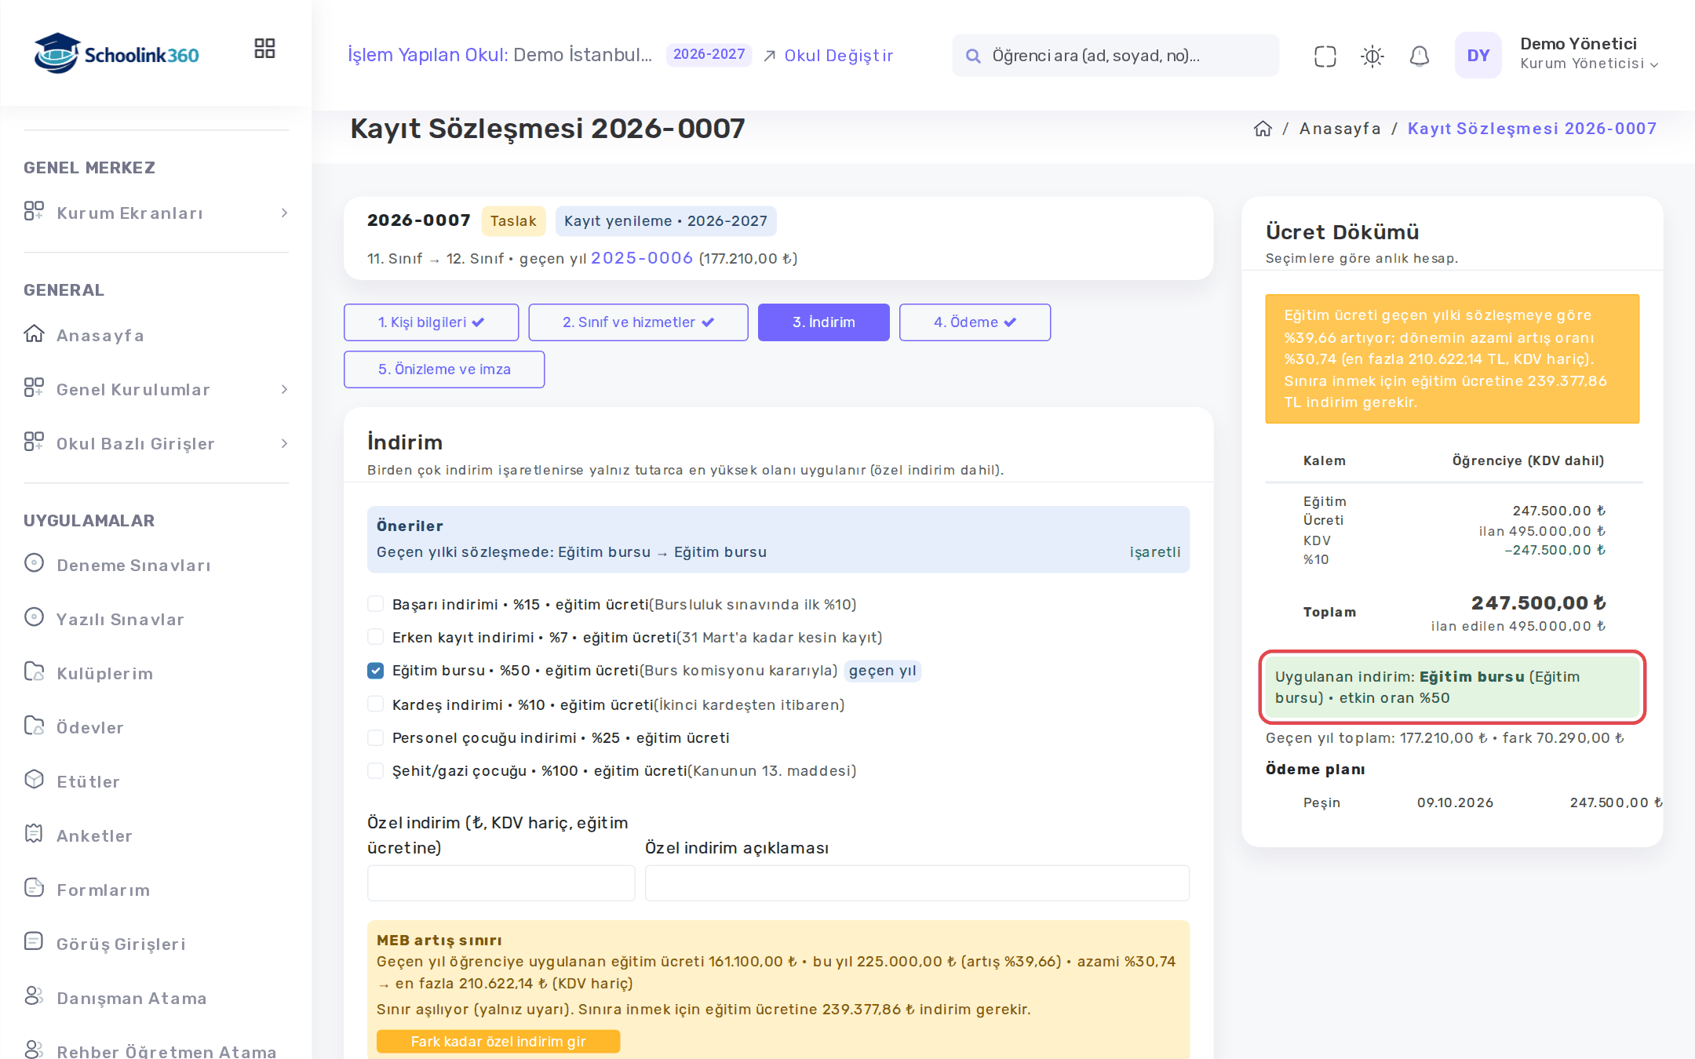1695x1059 pixels.
Task: Open last year's contract 2025-0006 link
Action: pos(642,258)
